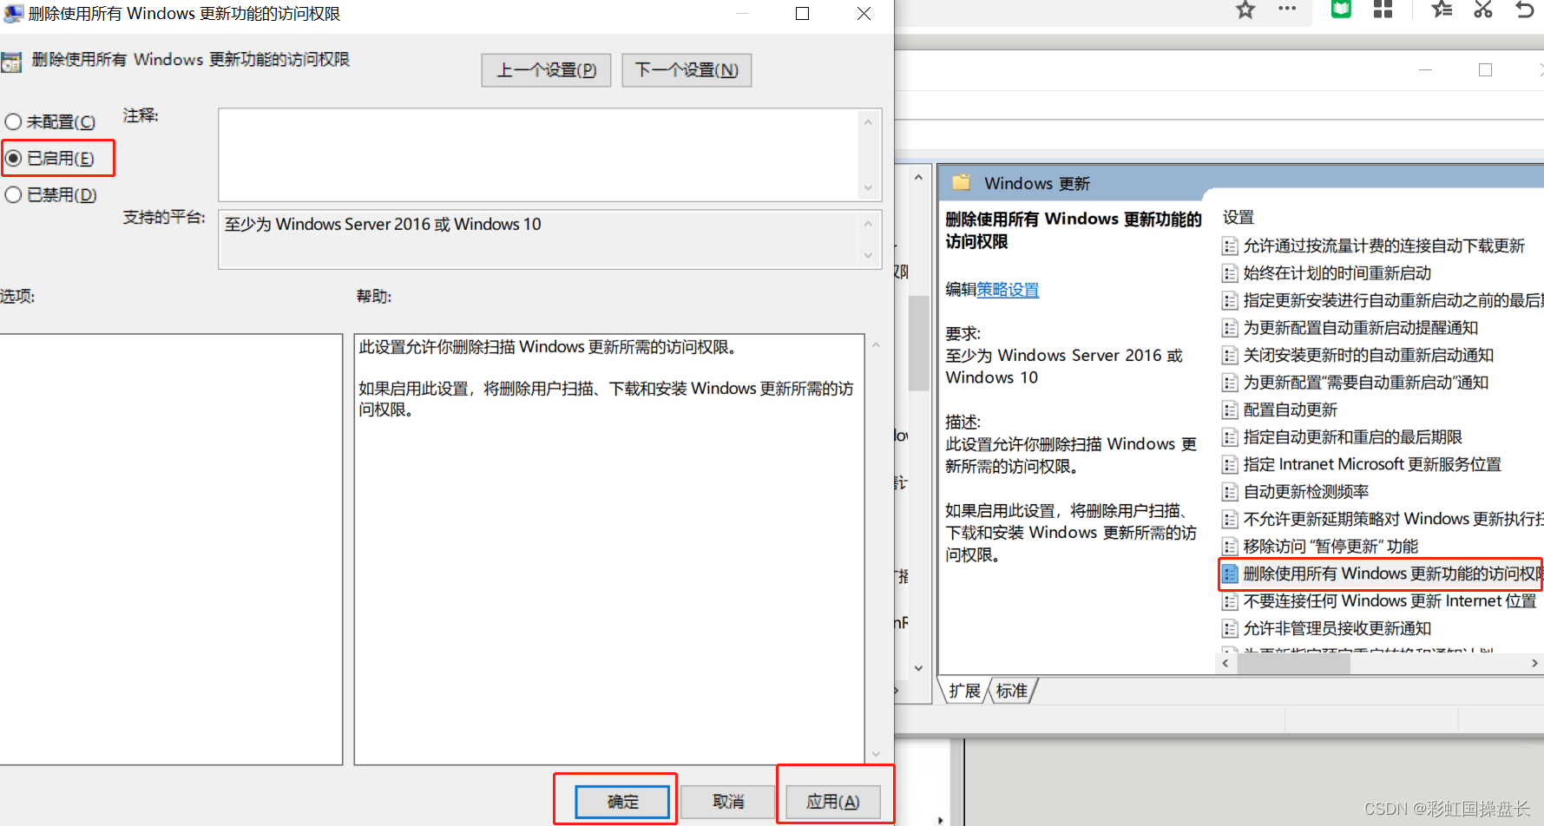Screen dimensions: 1544x826
Task: Maximize the background Group Policy editor window
Action: (1485, 70)
